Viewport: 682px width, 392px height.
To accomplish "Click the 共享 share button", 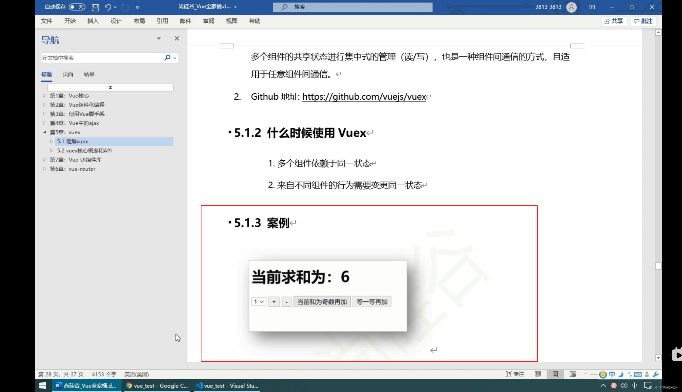I will (x=614, y=21).
